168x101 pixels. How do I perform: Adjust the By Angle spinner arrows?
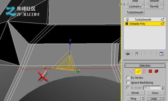tap(163, 88)
